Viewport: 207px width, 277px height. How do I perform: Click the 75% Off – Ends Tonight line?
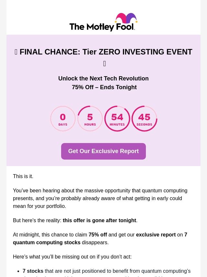[x=104, y=87]
